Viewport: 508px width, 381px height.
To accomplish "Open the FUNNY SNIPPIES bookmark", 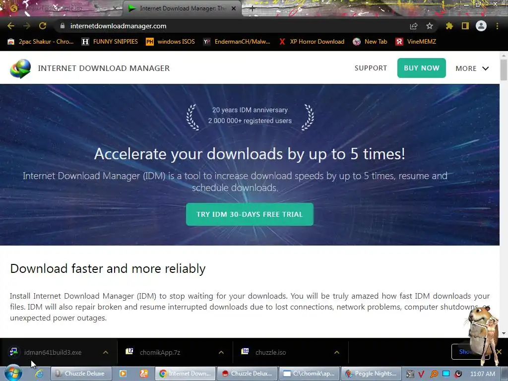I will coord(110,42).
